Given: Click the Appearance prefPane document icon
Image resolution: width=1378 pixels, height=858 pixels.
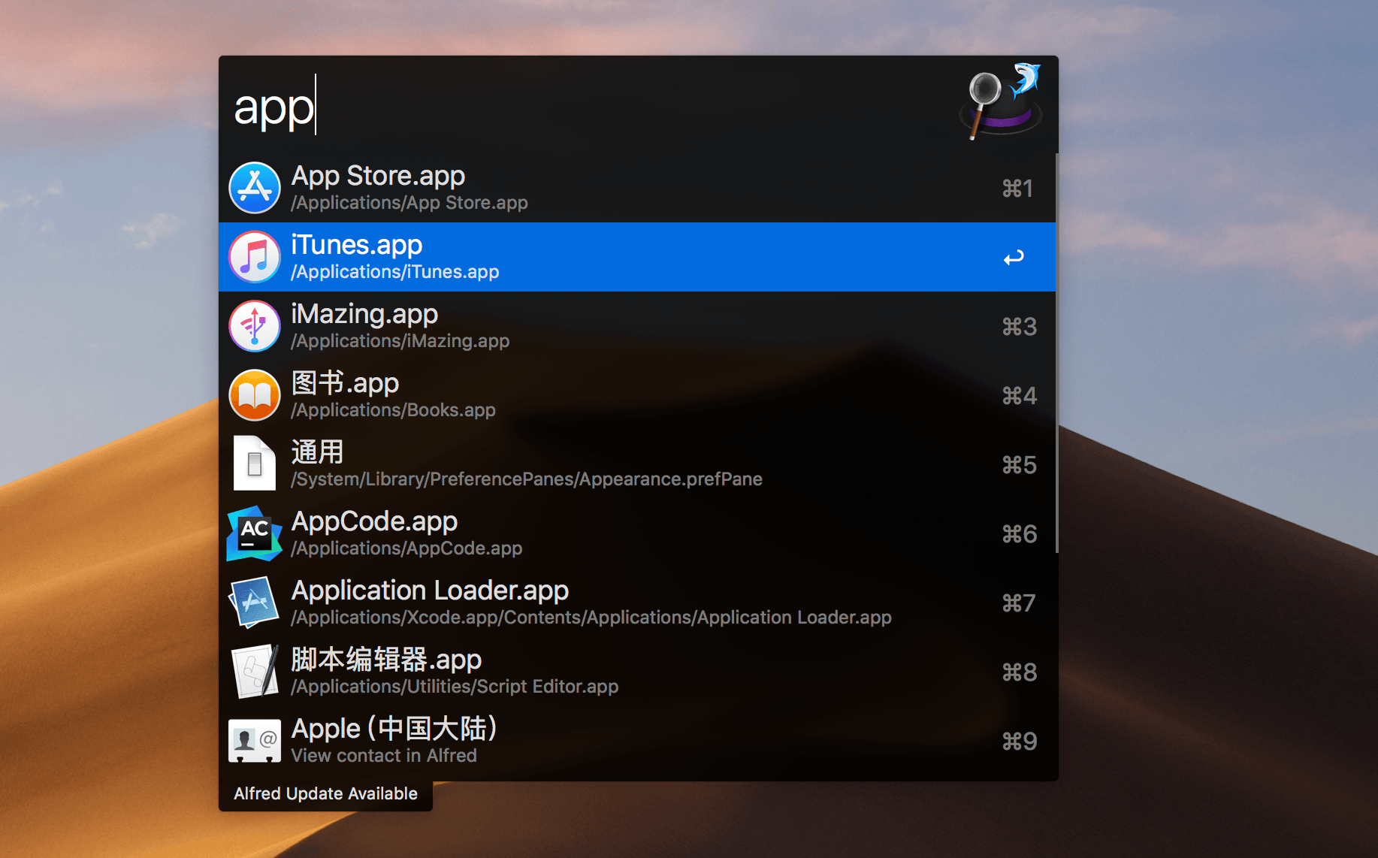Looking at the screenshot, I should pyautogui.click(x=255, y=464).
